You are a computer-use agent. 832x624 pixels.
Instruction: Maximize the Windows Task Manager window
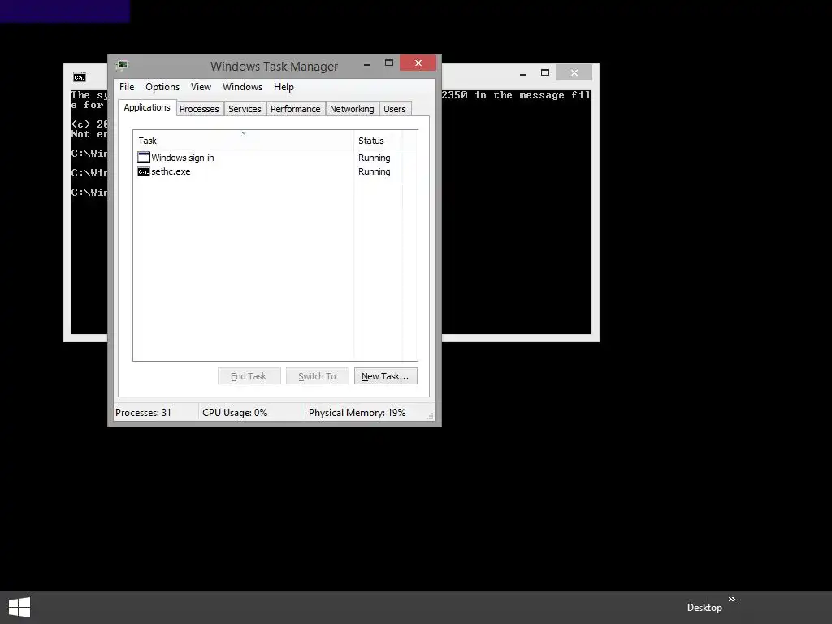coord(389,63)
